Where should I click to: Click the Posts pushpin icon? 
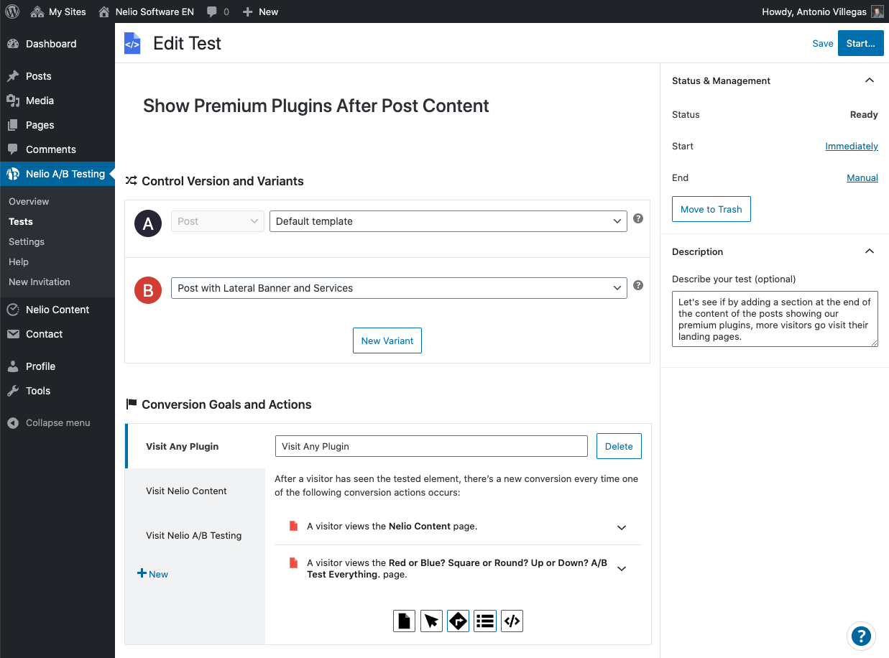coord(13,76)
